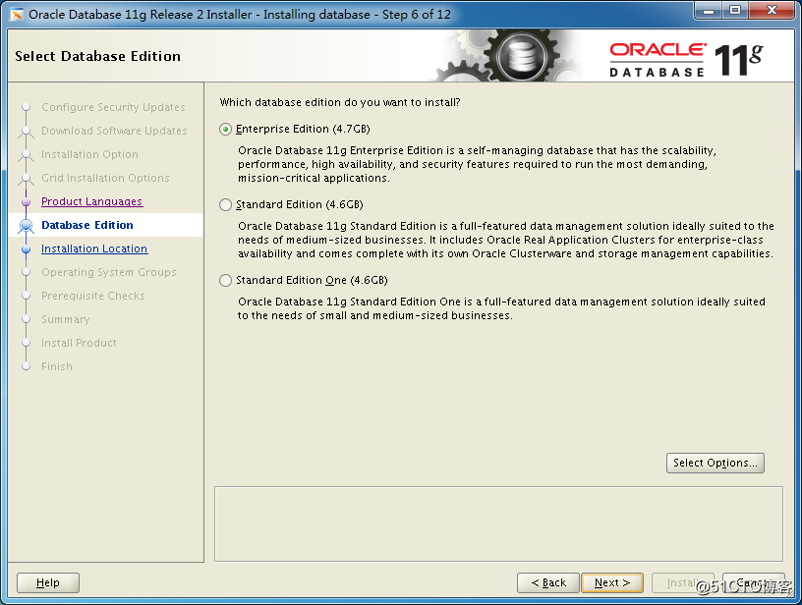The image size is (802, 605).
Task: Click the Oracle Database 11g logo
Action: (686, 60)
